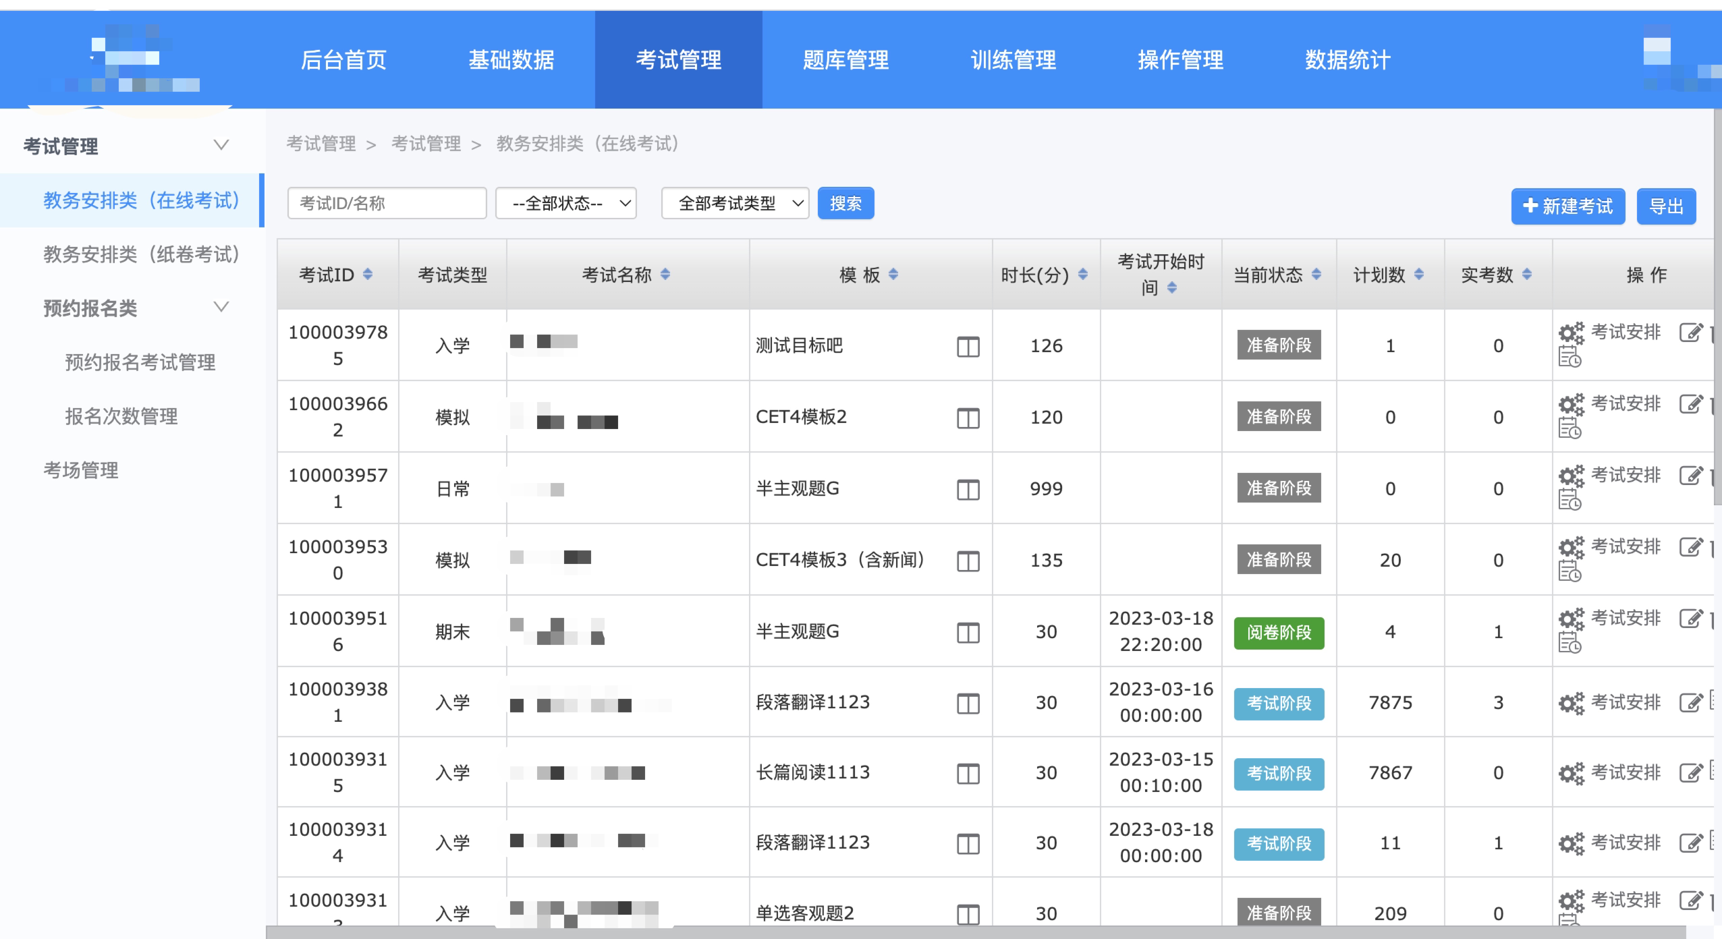Click the edit pencil icon in row 1000039530
The width and height of the screenshot is (1722, 939).
click(1691, 547)
